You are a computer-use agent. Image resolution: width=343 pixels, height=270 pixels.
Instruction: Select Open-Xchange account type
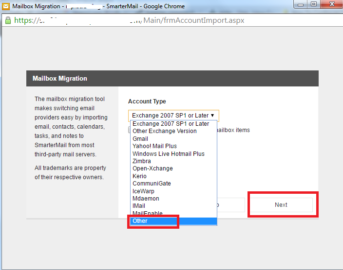(x=173, y=169)
